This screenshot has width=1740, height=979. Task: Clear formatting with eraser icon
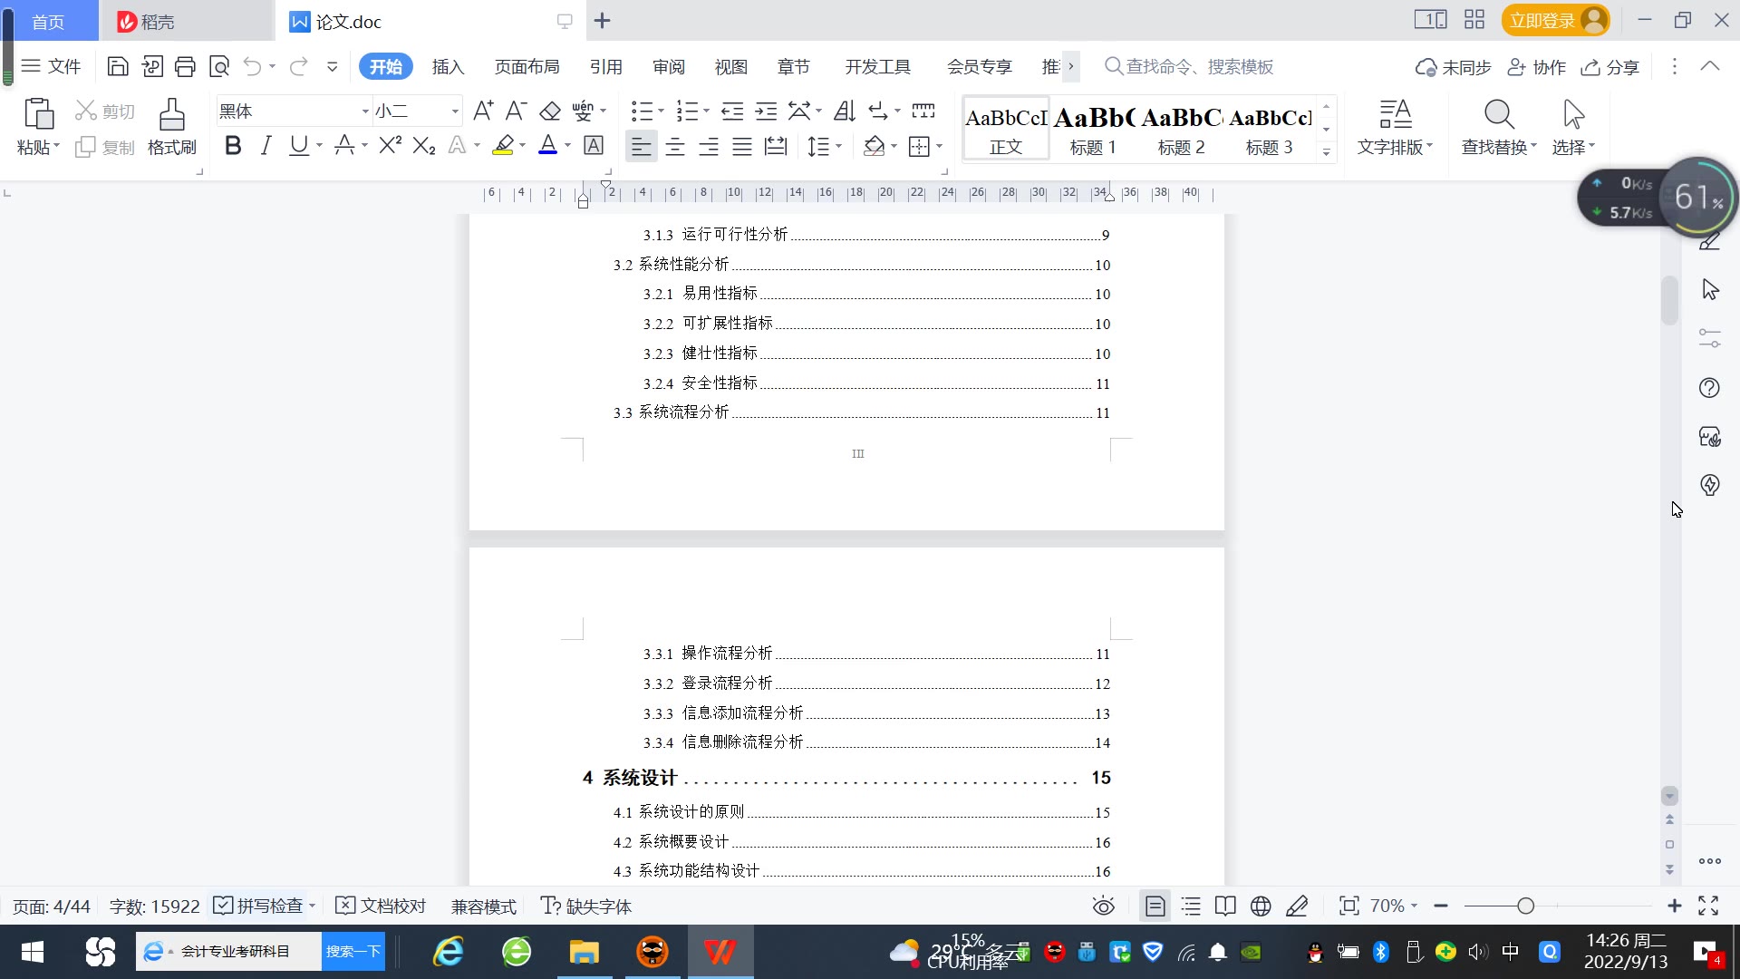point(550,111)
